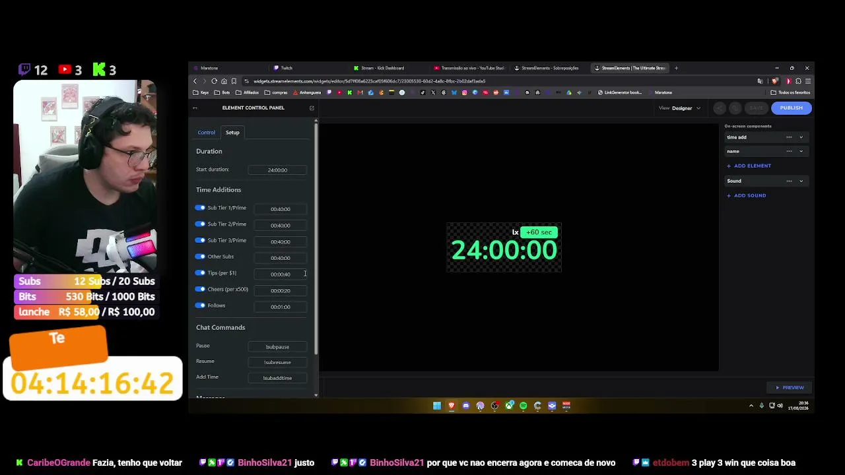Open the Anhanguera bookmark

click(x=307, y=92)
